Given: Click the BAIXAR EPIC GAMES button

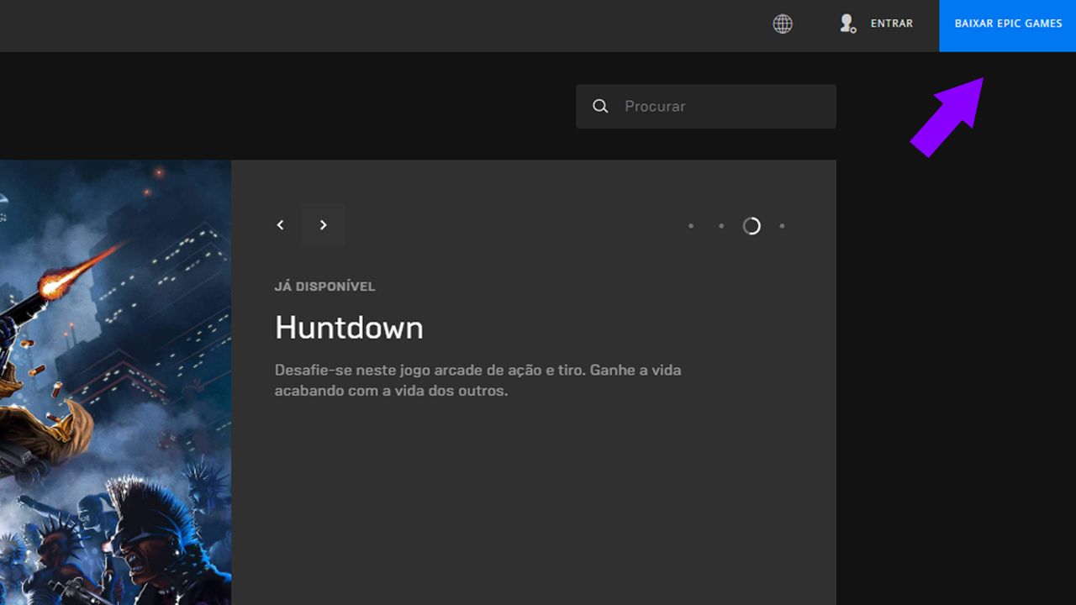Looking at the screenshot, I should pos(1008,25).
